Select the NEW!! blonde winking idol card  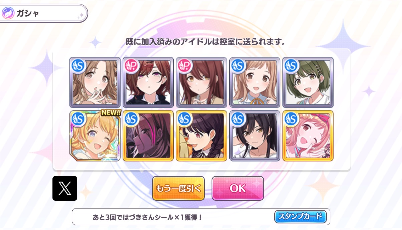(95, 136)
